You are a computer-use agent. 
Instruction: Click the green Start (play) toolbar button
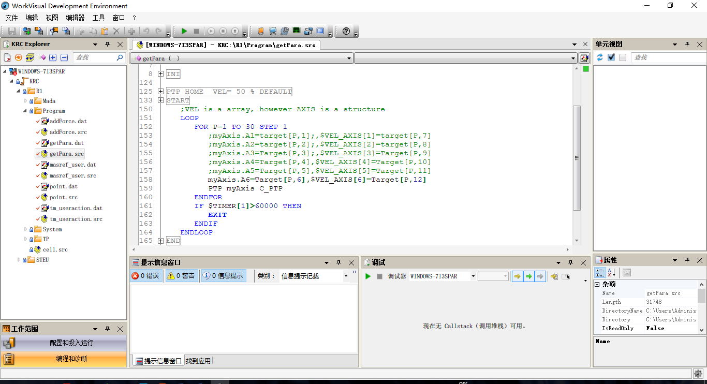(x=184, y=32)
